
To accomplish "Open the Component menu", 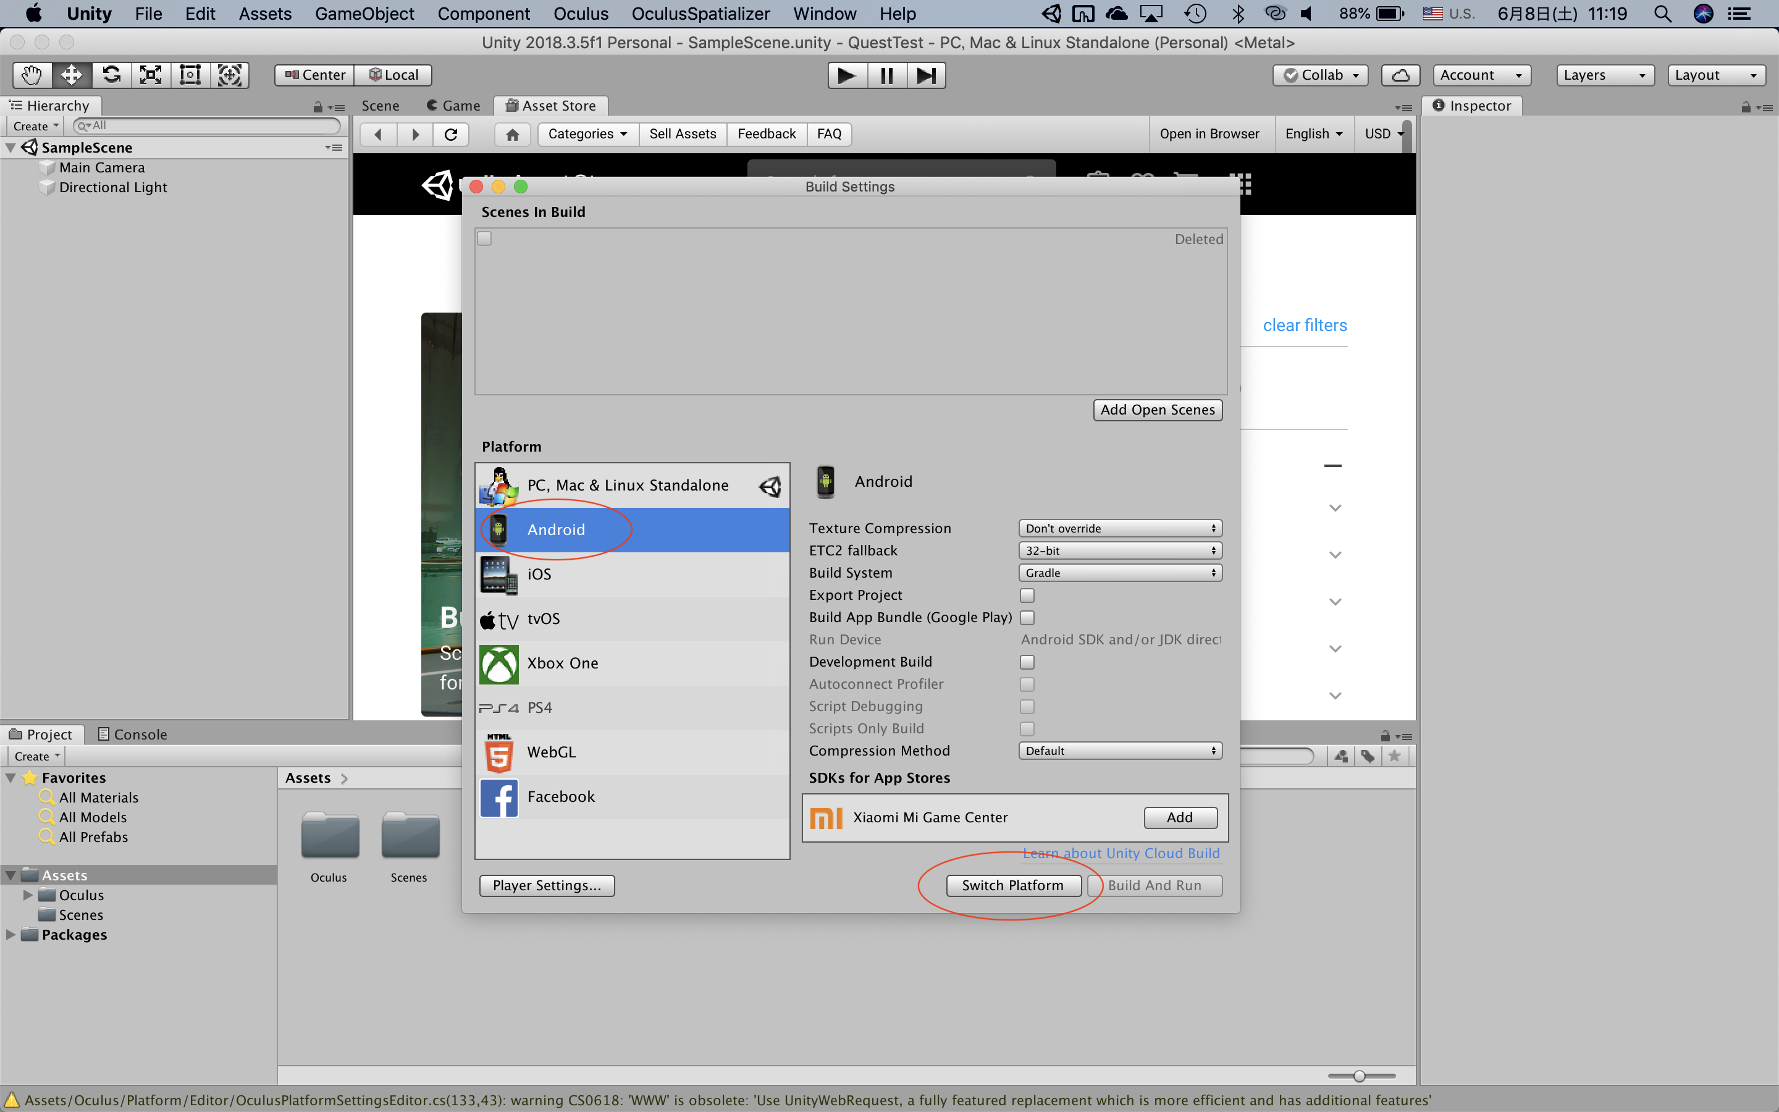I will [x=484, y=13].
